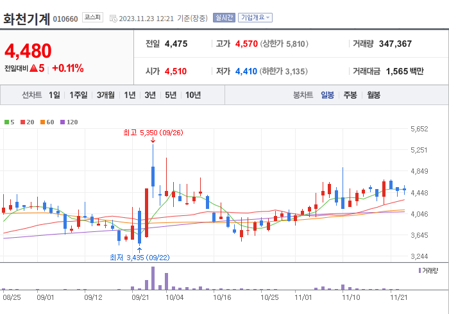Image resolution: width=449 pixels, height=314 pixels.
Task: Switch to the 월봉 candle chart
Action: pos(373,95)
